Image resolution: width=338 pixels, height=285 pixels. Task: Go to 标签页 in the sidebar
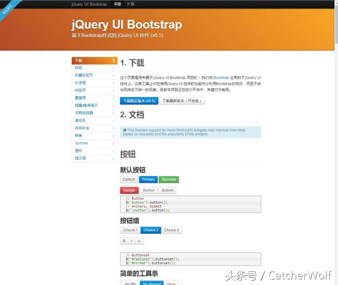coord(94,91)
